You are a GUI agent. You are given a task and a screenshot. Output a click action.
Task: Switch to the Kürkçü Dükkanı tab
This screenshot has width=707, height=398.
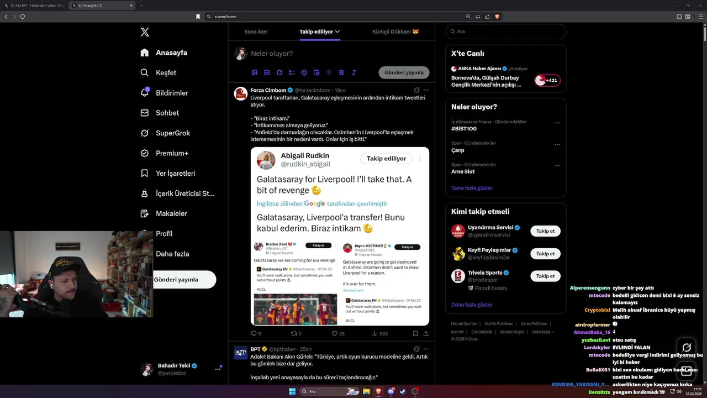click(x=395, y=32)
